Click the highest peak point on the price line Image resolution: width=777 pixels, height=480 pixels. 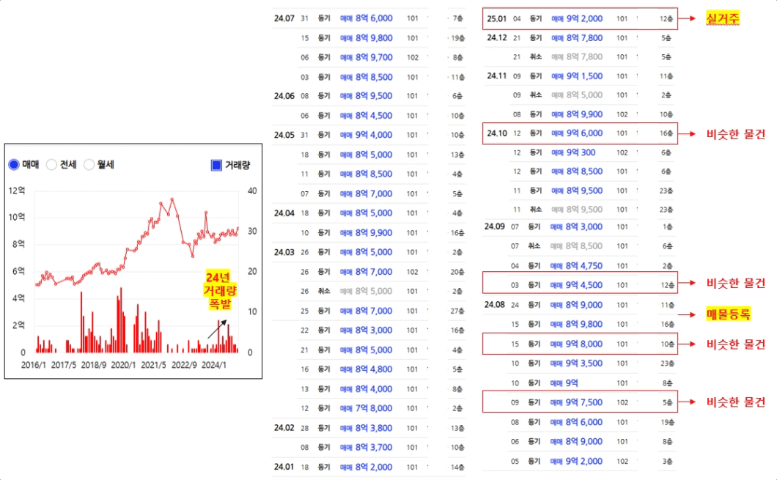tap(172, 199)
